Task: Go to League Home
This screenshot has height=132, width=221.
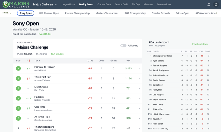Action: [68, 4]
